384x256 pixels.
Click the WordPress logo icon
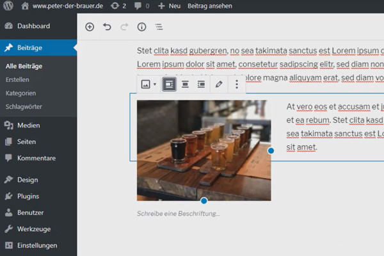point(8,6)
